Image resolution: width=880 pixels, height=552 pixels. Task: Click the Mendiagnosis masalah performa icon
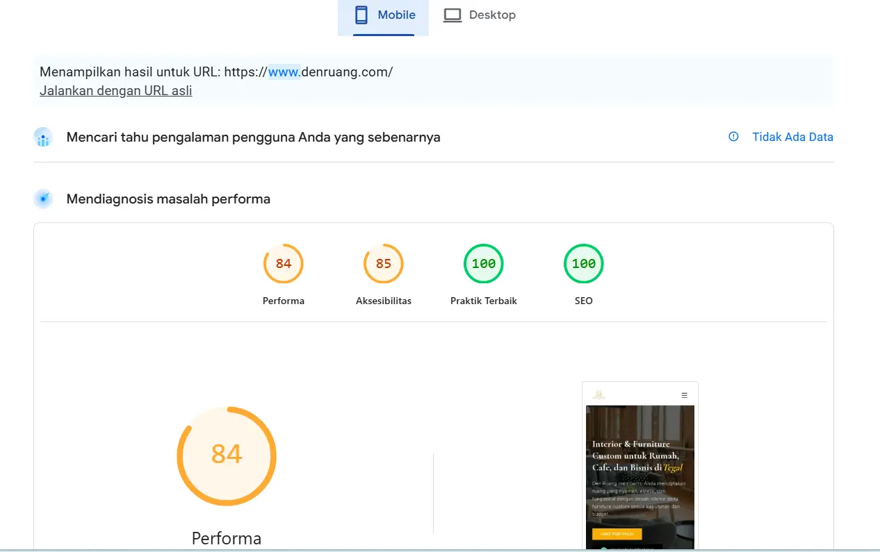coord(43,199)
